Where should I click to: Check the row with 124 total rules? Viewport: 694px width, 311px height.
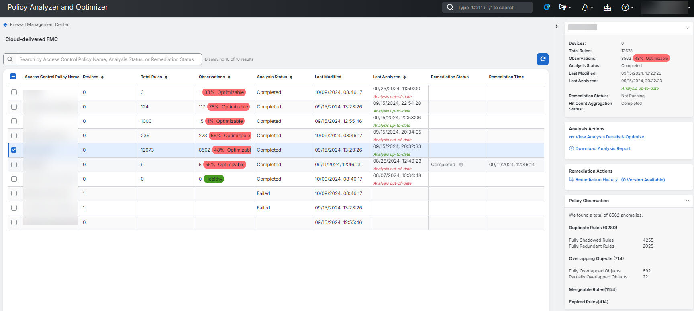pos(14,107)
